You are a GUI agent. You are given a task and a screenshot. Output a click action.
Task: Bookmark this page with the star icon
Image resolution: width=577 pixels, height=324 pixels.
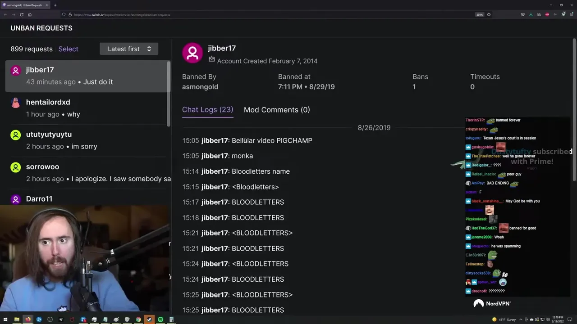pyautogui.click(x=489, y=14)
